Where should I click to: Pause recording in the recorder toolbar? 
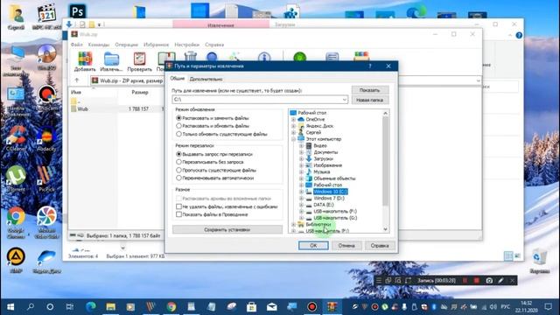465,281
